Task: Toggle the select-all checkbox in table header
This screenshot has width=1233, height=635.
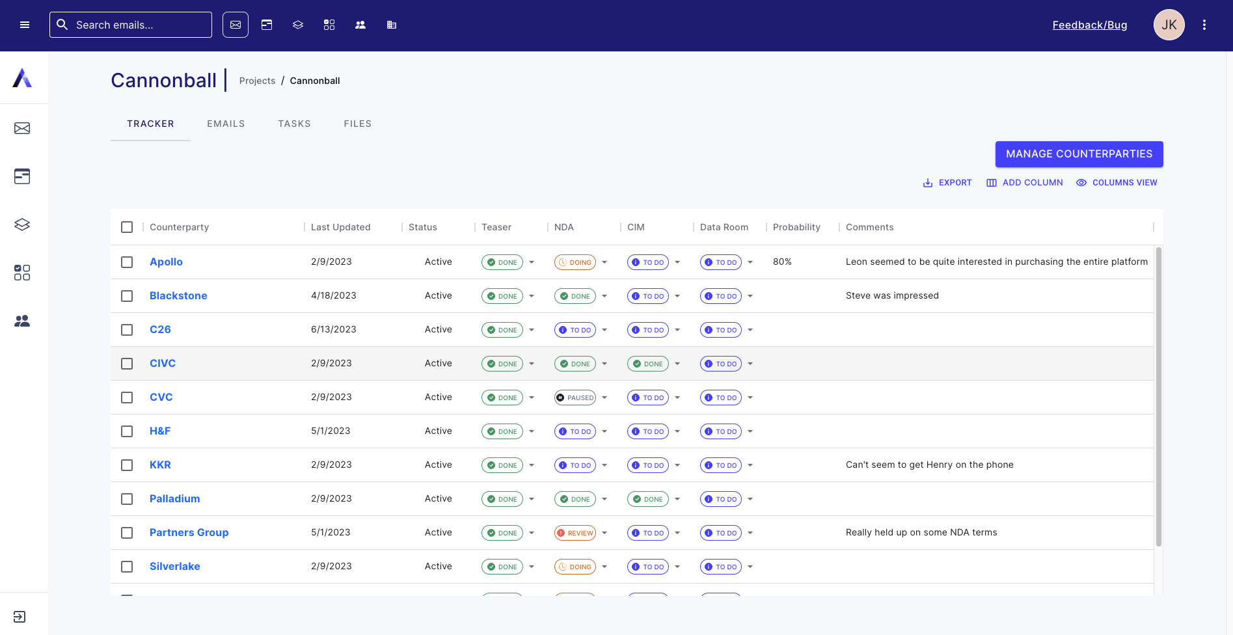Action: 127,227
